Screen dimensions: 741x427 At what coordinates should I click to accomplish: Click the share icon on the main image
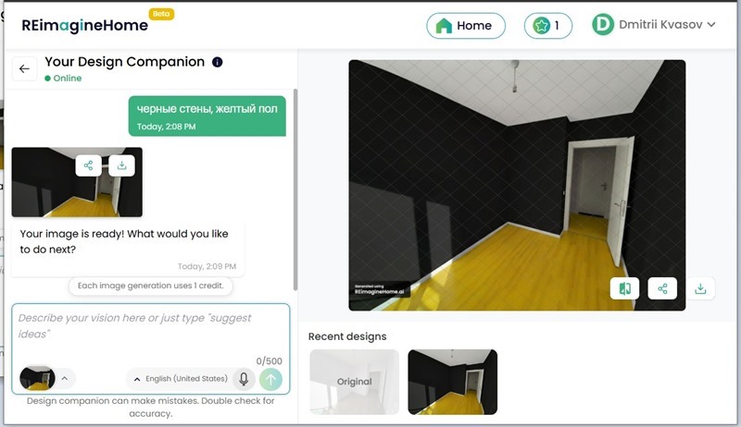pyautogui.click(x=662, y=288)
